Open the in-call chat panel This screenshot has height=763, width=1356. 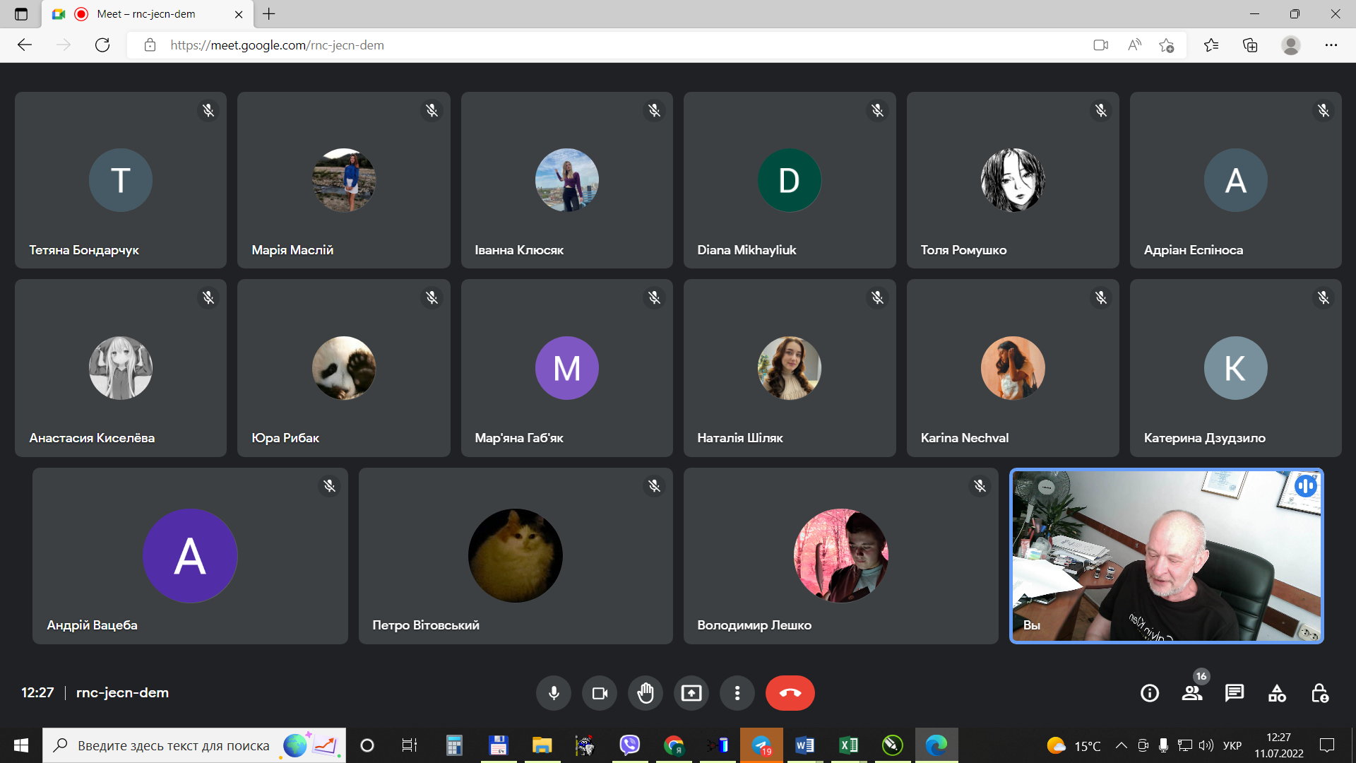pos(1235,693)
